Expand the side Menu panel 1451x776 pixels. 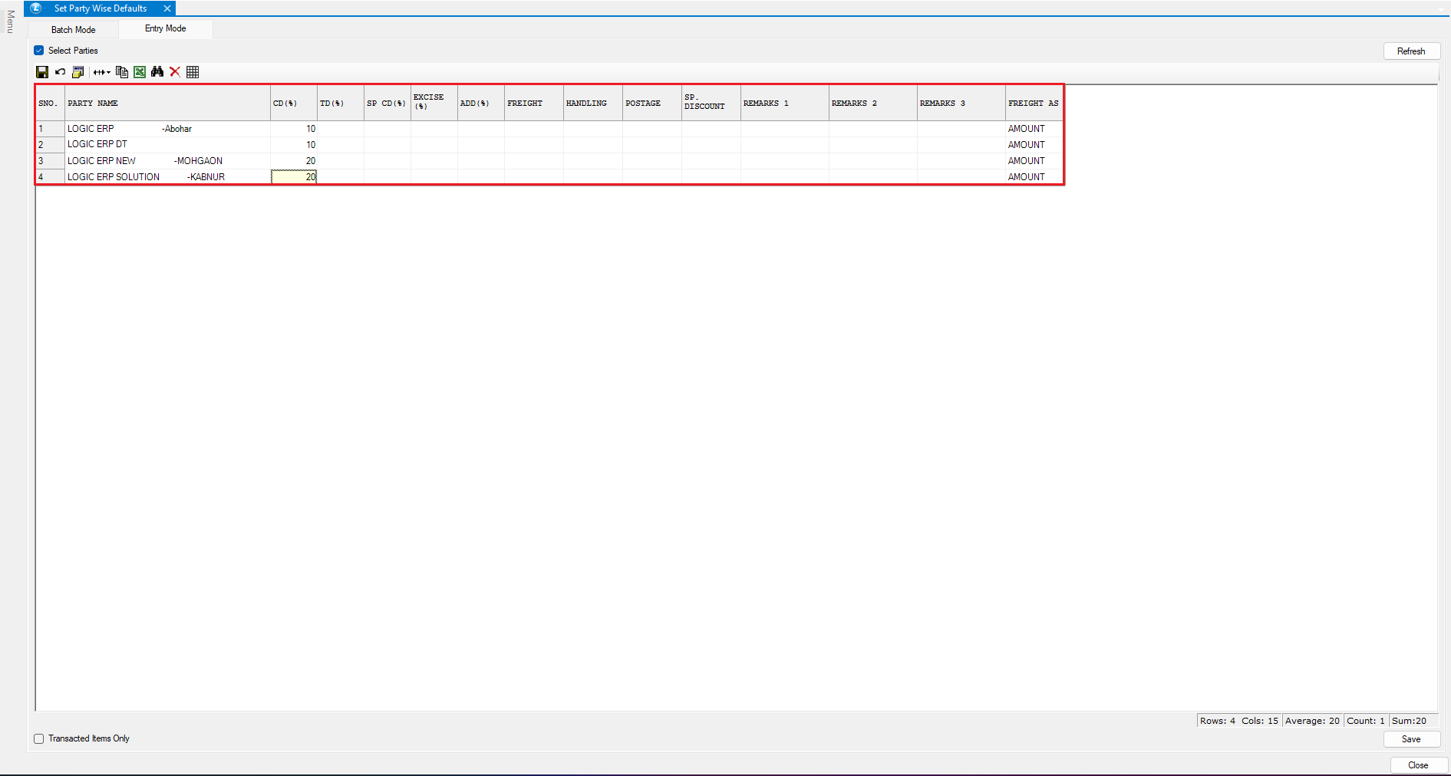pyautogui.click(x=10, y=21)
